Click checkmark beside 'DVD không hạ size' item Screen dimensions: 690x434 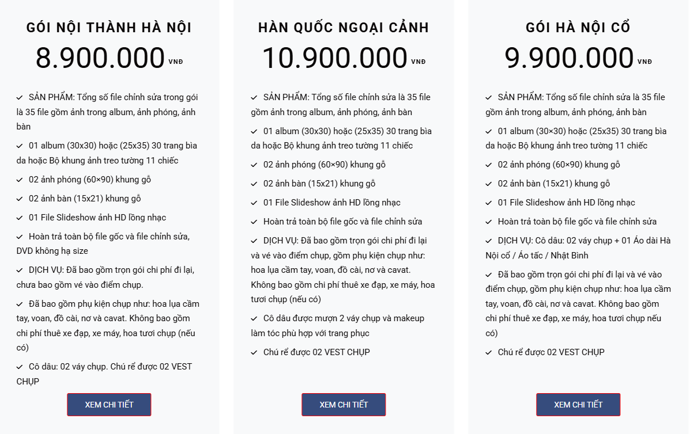20,237
